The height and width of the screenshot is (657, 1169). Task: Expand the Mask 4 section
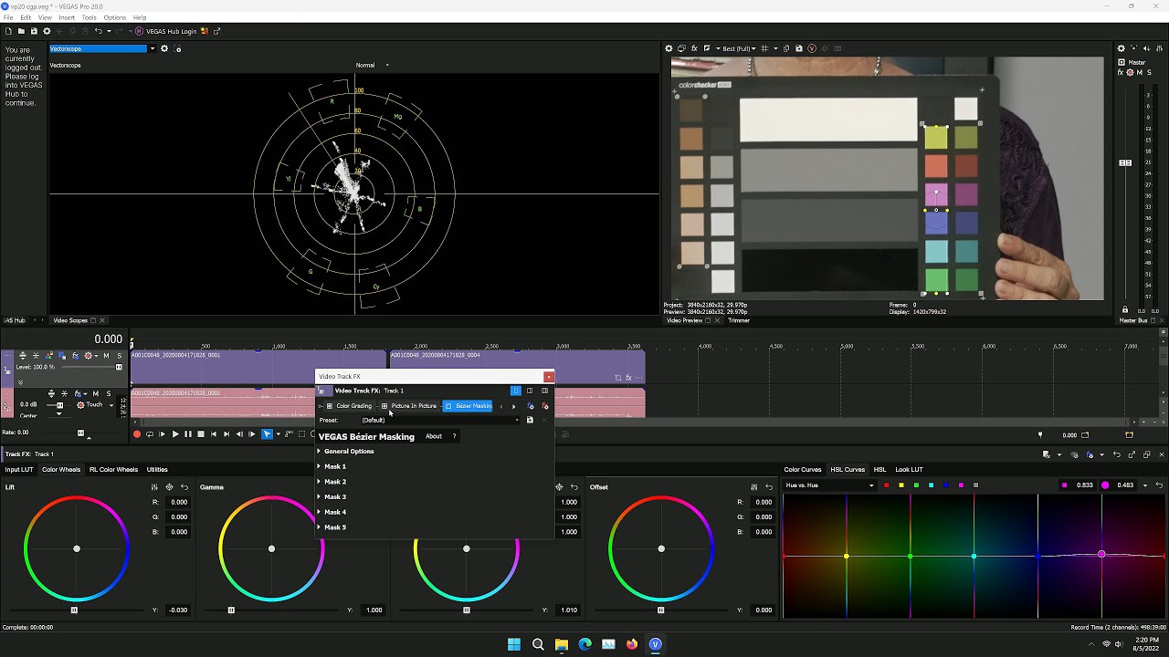[319, 512]
